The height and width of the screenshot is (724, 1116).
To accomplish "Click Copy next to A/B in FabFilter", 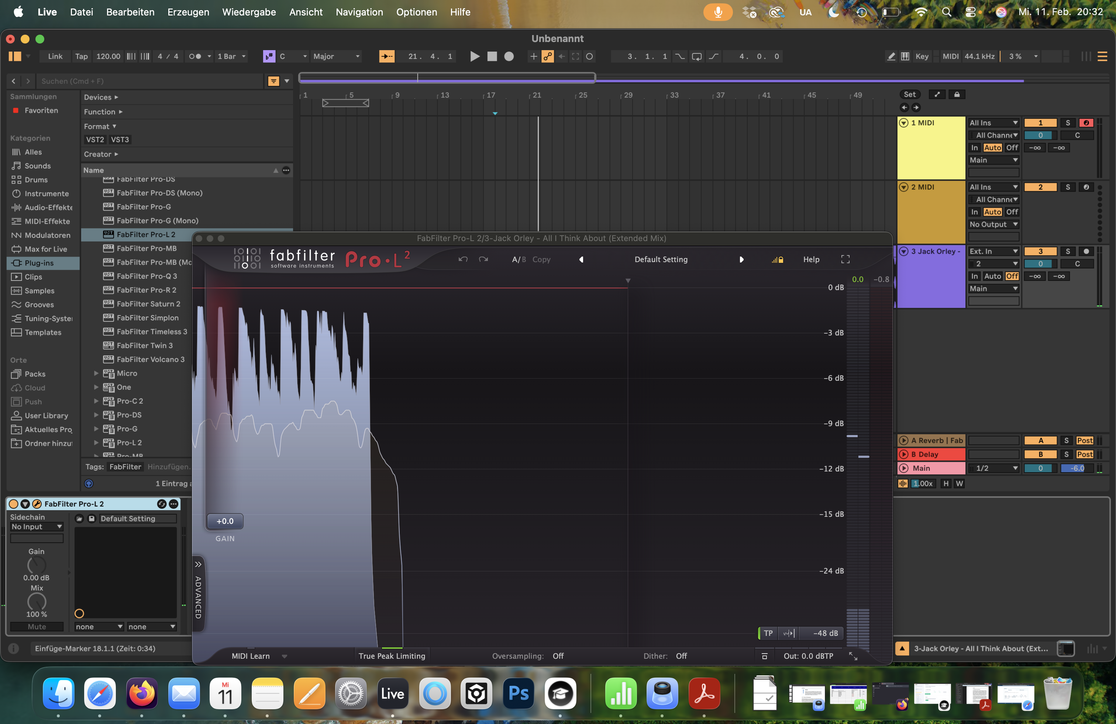I will tap(542, 259).
